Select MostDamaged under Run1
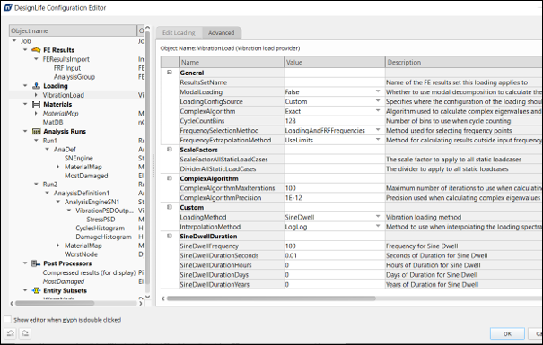Viewport: 543px width, 345px height. click(x=86, y=176)
